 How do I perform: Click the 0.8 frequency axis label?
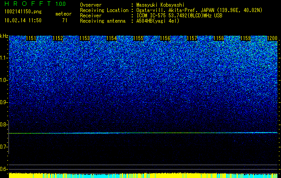click(x=4, y=125)
